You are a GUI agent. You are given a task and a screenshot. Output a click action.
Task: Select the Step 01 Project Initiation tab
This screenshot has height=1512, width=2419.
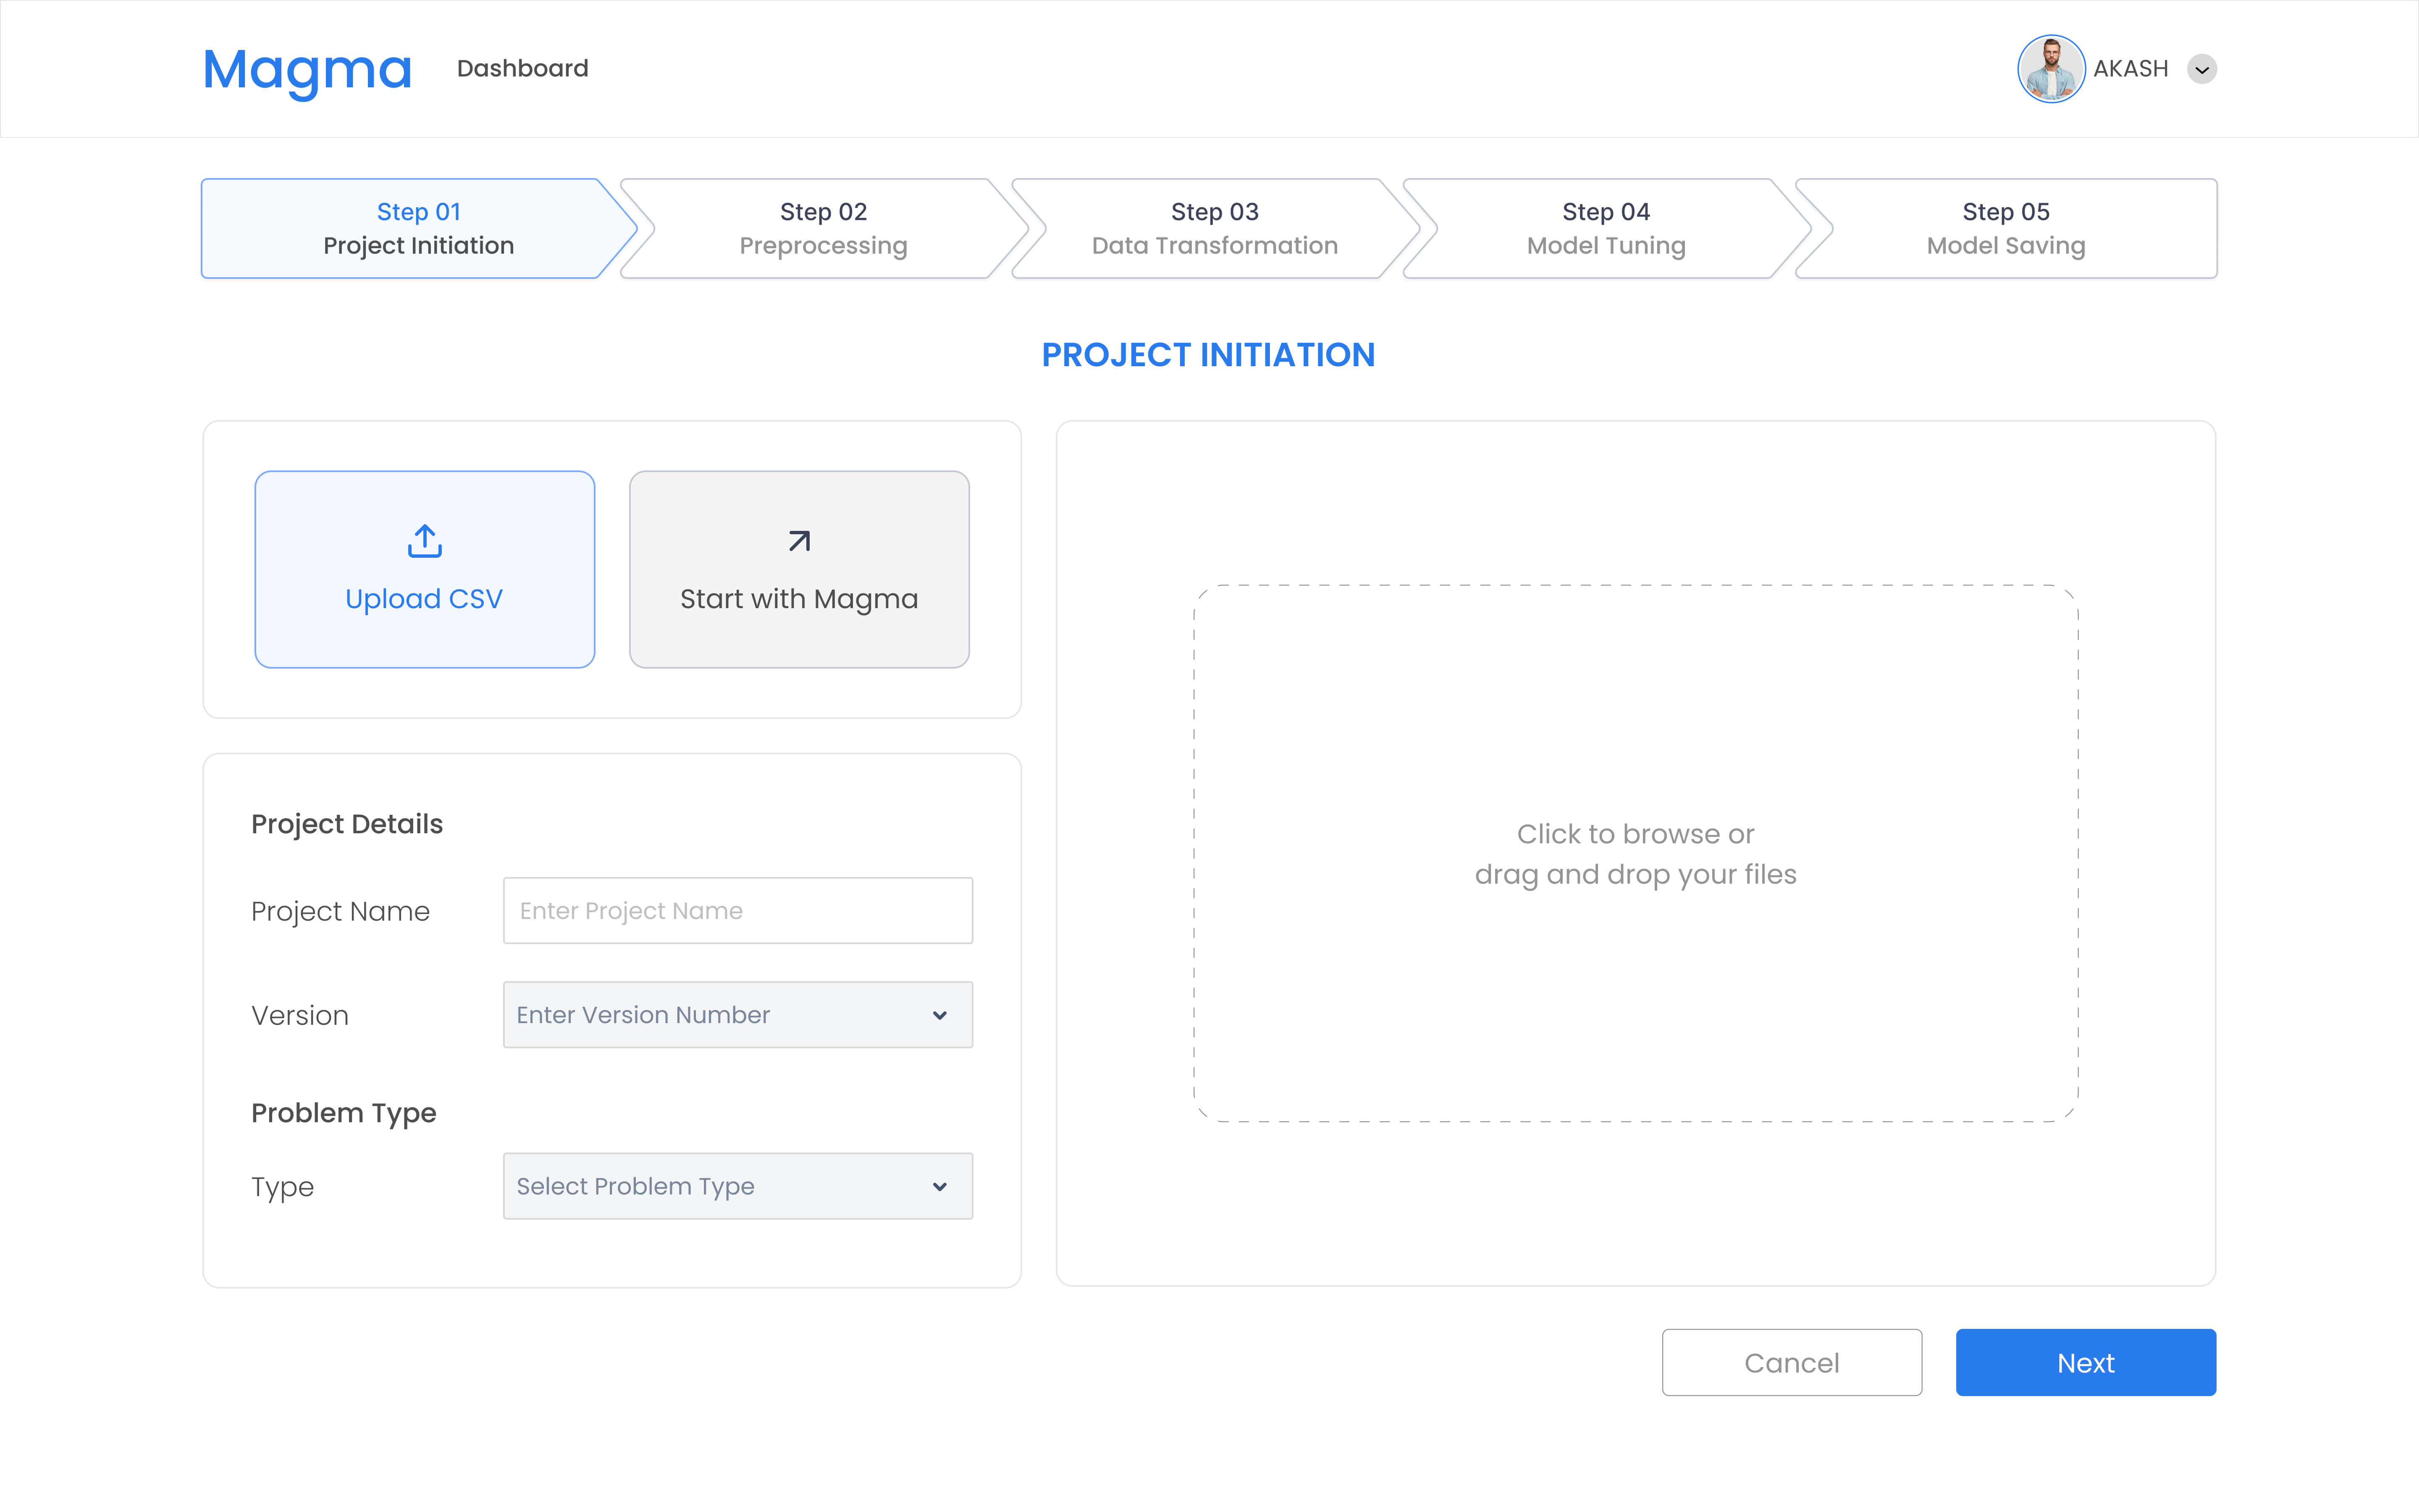pos(419,228)
